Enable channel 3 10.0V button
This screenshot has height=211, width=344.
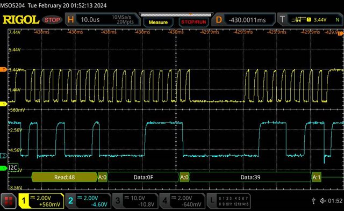coord(135,201)
